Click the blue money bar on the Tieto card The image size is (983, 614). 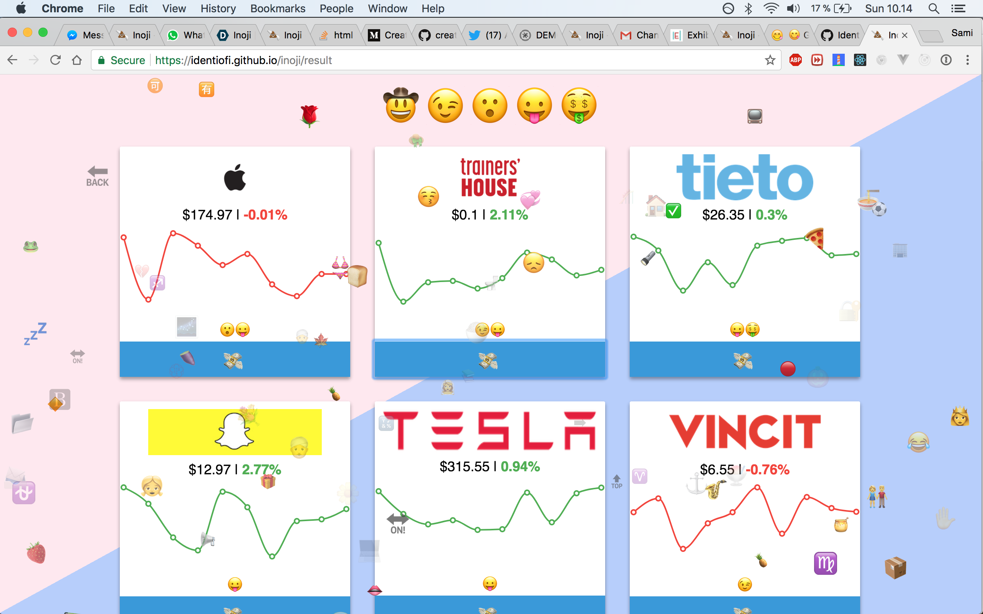coord(744,360)
